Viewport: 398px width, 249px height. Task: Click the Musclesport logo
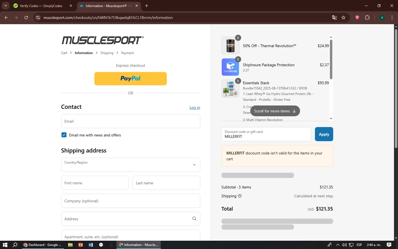coord(103,40)
